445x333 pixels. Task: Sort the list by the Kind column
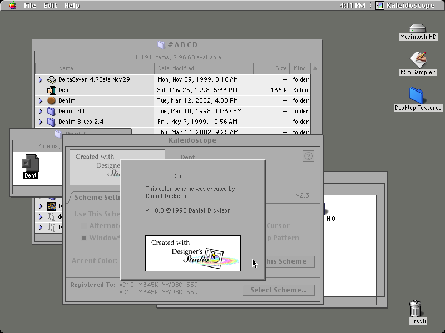coord(300,68)
